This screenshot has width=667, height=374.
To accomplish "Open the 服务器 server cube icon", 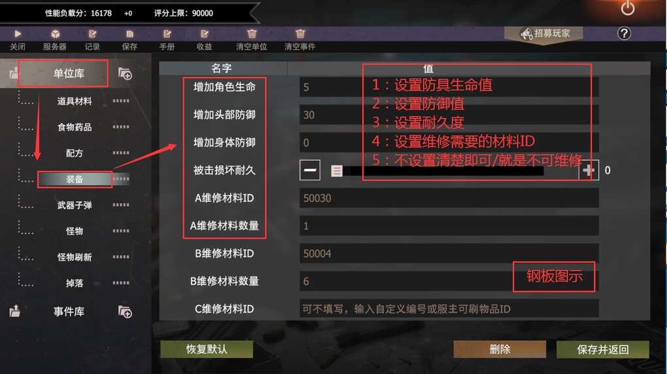I will point(55,33).
